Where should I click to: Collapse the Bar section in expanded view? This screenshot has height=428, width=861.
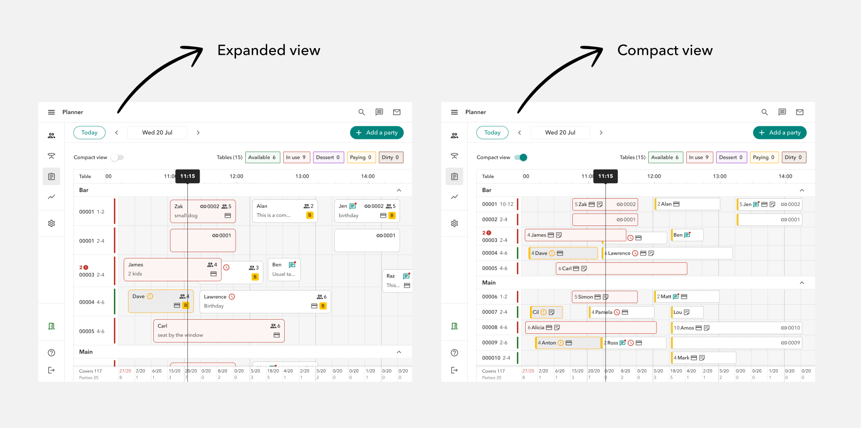coord(399,190)
